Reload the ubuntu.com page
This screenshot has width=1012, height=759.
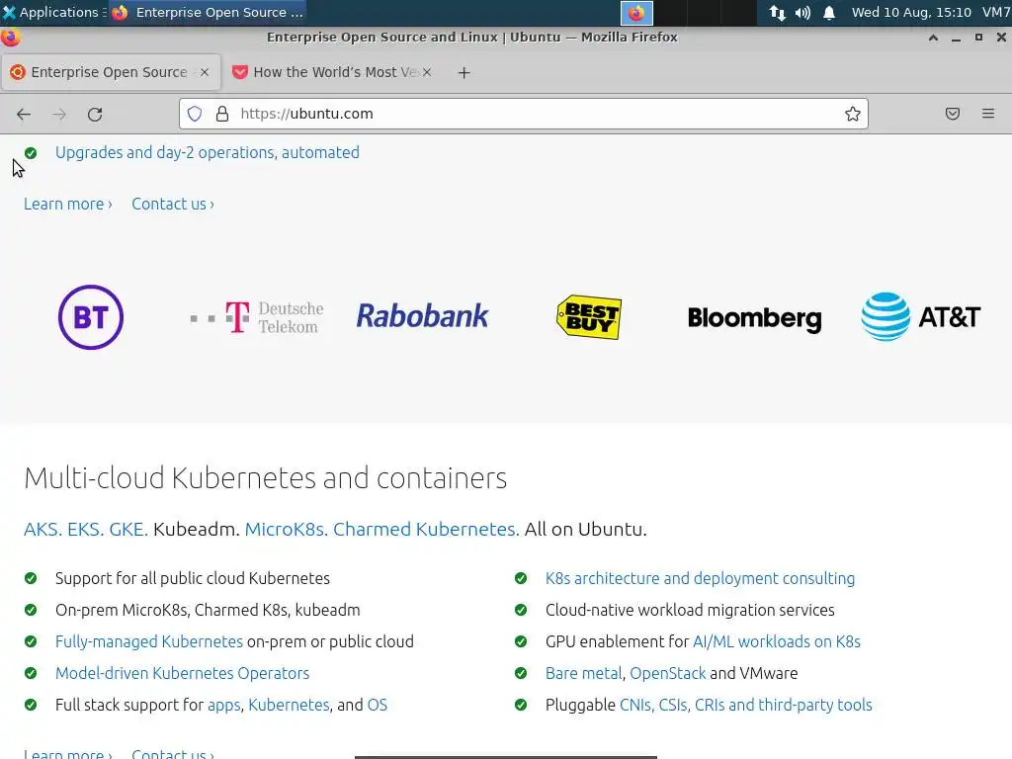pyautogui.click(x=95, y=115)
